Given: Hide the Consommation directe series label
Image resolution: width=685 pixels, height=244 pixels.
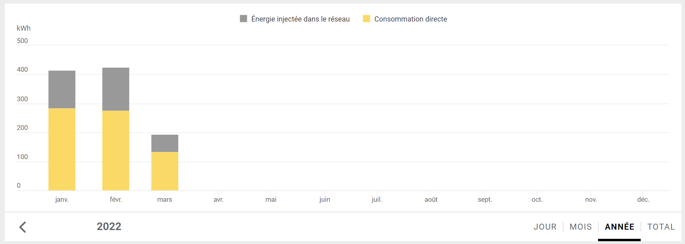Looking at the screenshot, I should click(x=411, y=19).
